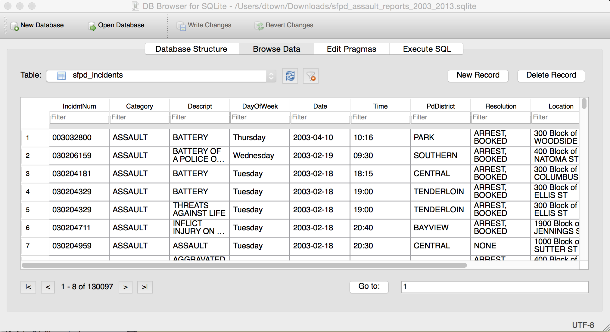The image size is (610, 332).
Task: Click the record number box beside Go to
Action: pyautogui.click(x=495, y=287)
